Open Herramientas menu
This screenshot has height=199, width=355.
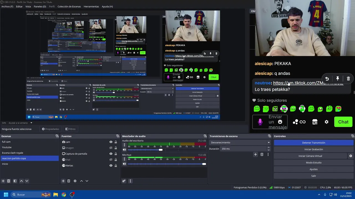point(91,6)
